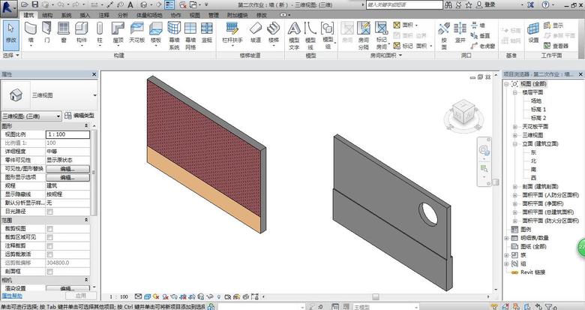Toggle the 裁剪视图 checkbox
The width and height of the screenshot is (585, 310).
(x=50, y=228)
